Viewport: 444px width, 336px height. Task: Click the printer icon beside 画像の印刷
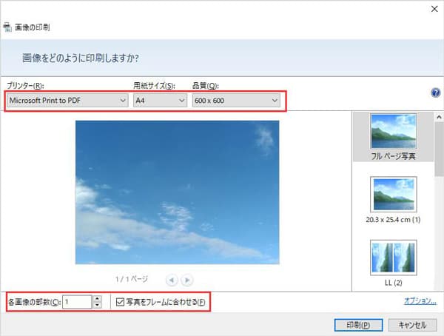coord(7,27)
